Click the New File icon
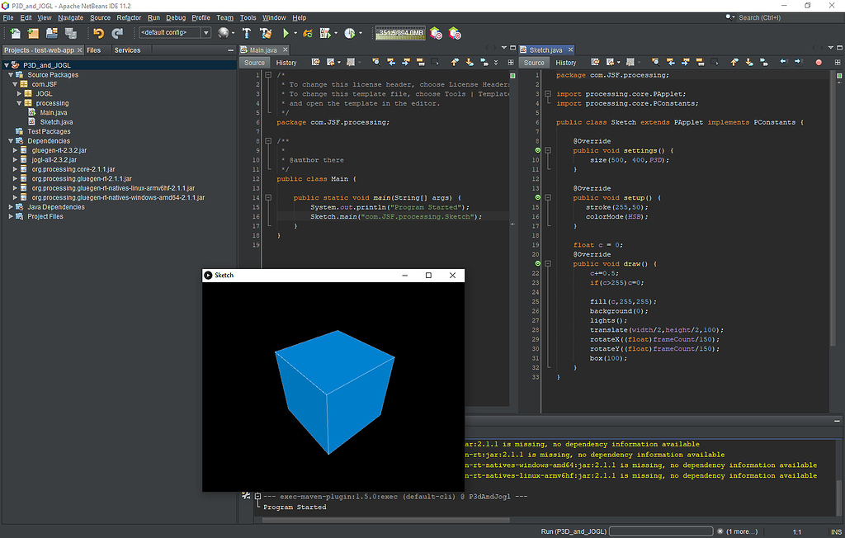 click(x=14, y=33)
